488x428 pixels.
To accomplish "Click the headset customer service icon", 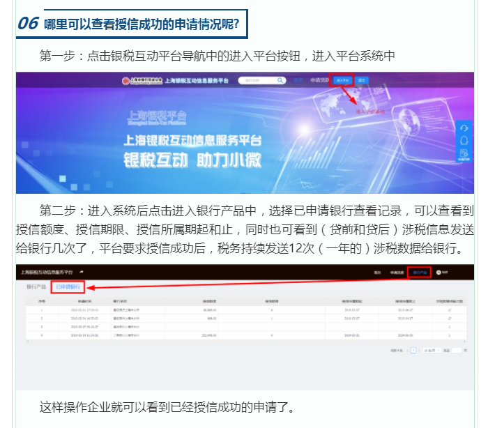I will (464, 128).
